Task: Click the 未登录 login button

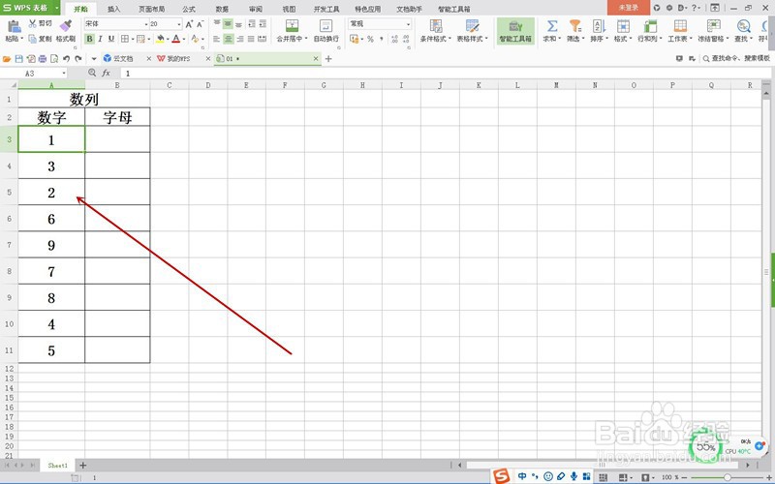Action: point(629,8)
